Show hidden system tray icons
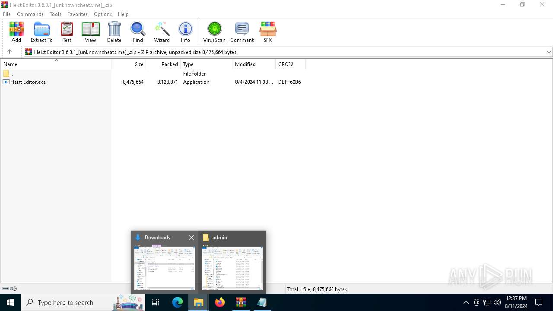The width and height of the screenshot is (553, 311). pyautogui.click(x=466, y=302)
